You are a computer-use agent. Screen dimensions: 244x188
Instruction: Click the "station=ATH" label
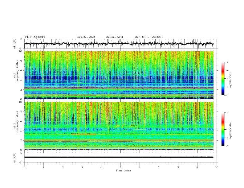coord(114,37)
